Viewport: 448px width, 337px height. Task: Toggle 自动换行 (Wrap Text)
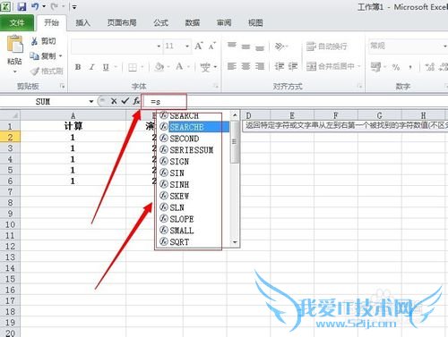327,46
